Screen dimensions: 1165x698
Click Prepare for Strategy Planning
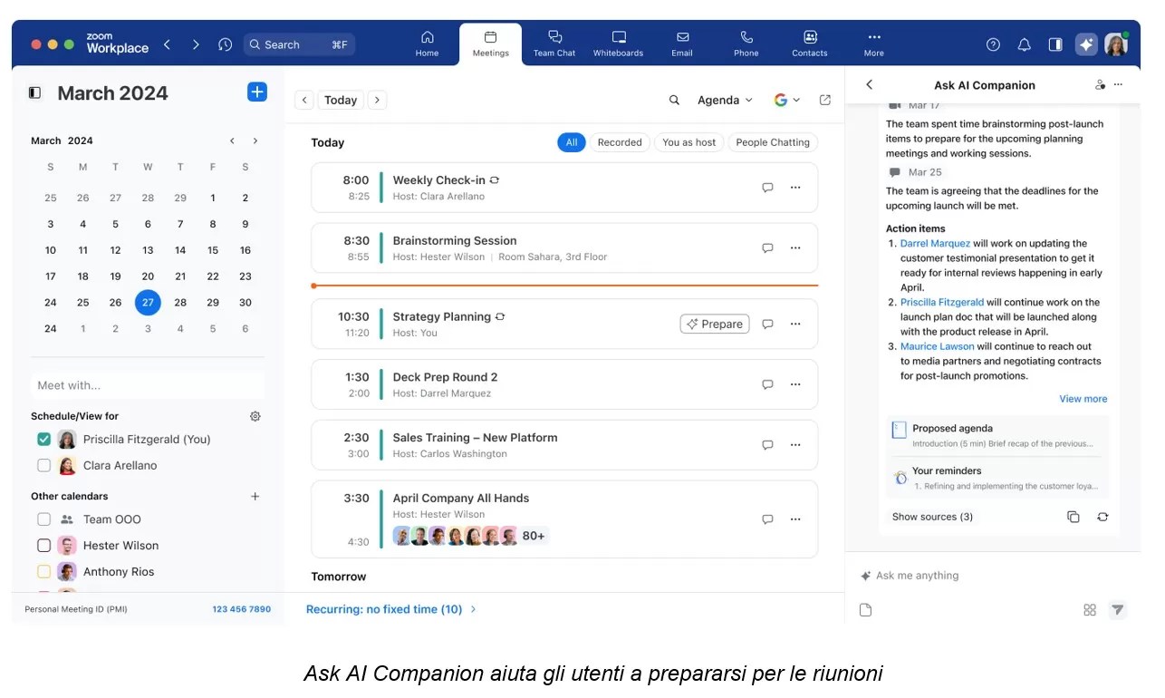[715, 324]
